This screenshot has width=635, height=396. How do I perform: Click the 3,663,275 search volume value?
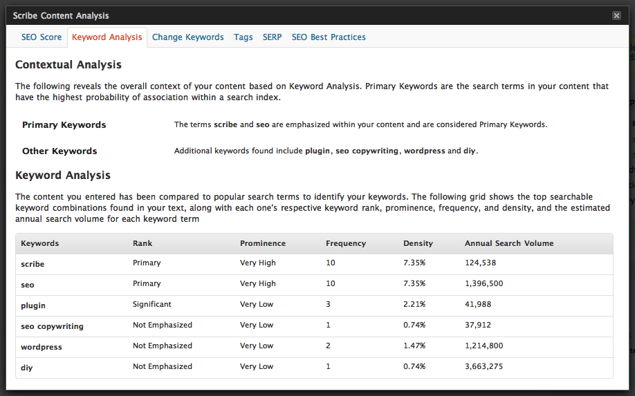tap(484, 366)
